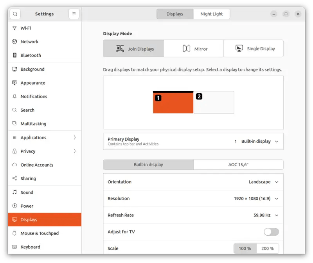Select the Single Display mode
Image resolution: width=313 pixels, height=263 pixels.
click(254, 48)
